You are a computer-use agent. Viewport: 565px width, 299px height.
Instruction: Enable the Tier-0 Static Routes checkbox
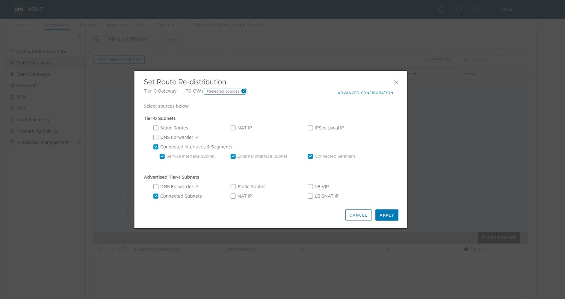point(156,128)
